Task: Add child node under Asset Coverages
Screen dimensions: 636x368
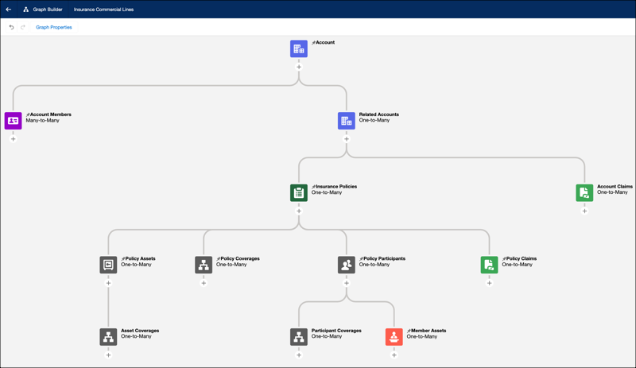Action: (x=108, y=355)
